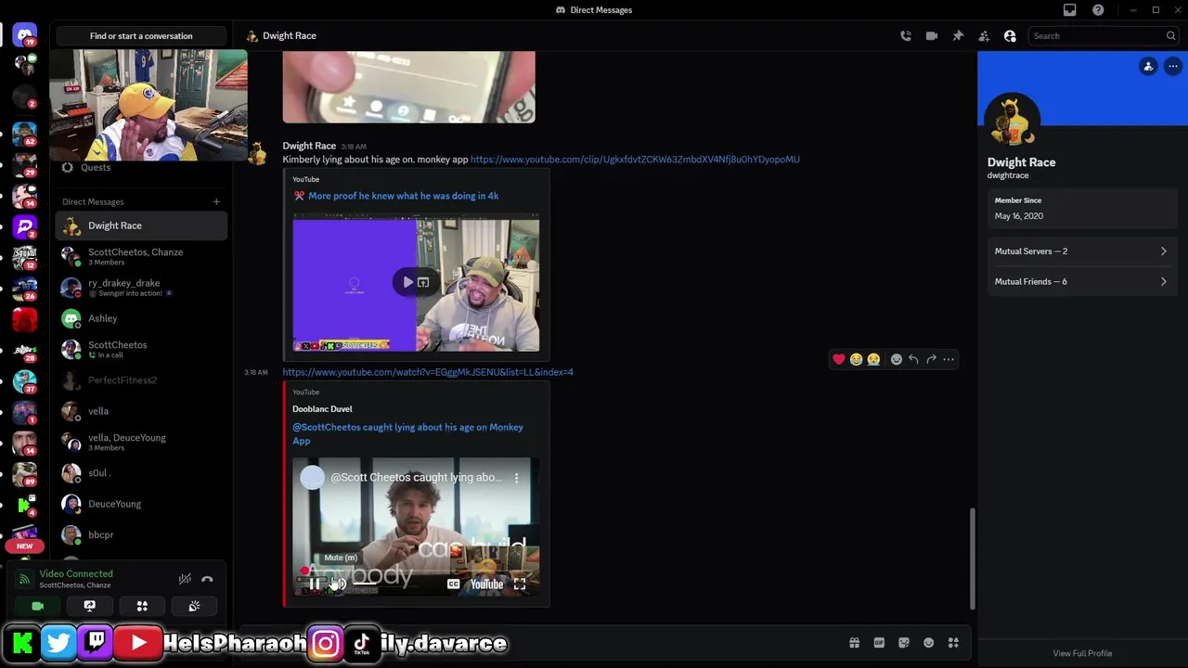
Task: Open the ScottCheetos In a call conversation
Action: 141,349
